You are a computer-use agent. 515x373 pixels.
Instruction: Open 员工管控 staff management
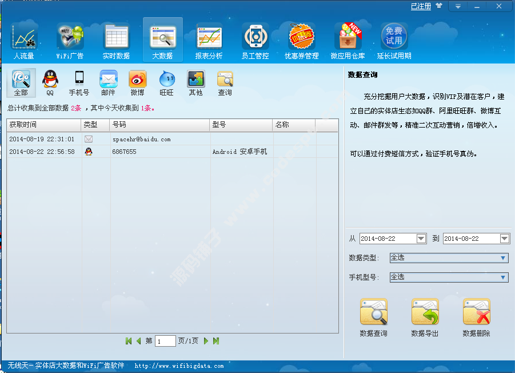click(x=255, y=41)
